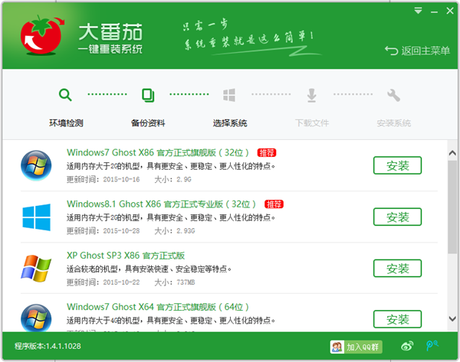Return to main menu via 返回主菜单
Screen dimensions: 460x362
coord(417,51)
